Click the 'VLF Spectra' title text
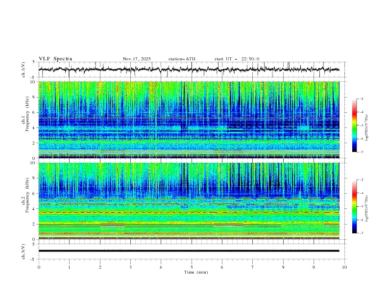Image resolution: width=388 pixels, height=300 pixels. [x=55, y=59]
